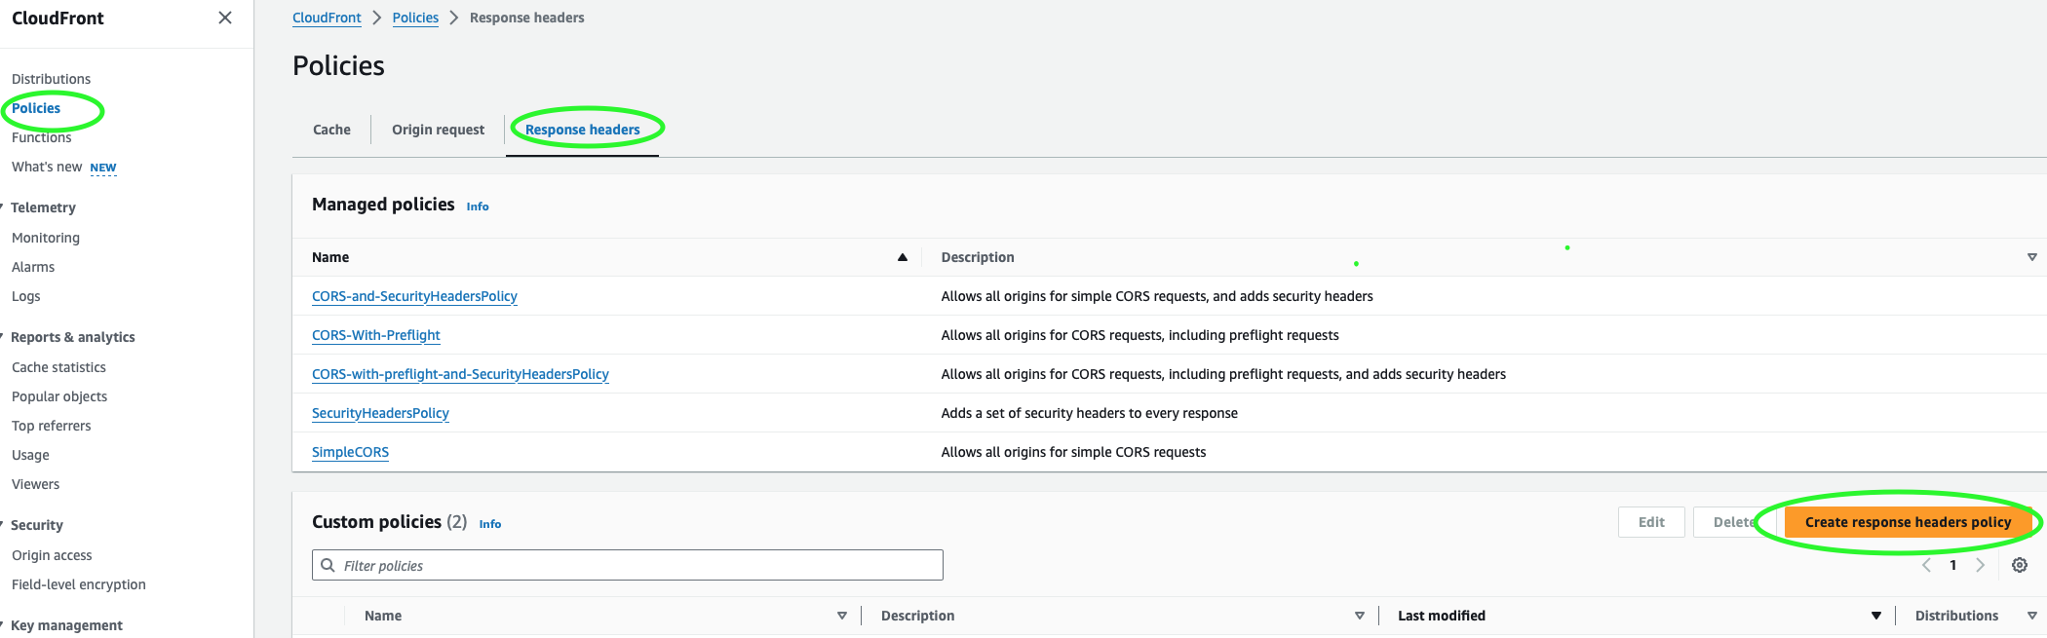The width and height of the screenshot is (2047, 638).
Task: Sort managed policies by Name ascending arrow
Action: [x=903, y=257]
